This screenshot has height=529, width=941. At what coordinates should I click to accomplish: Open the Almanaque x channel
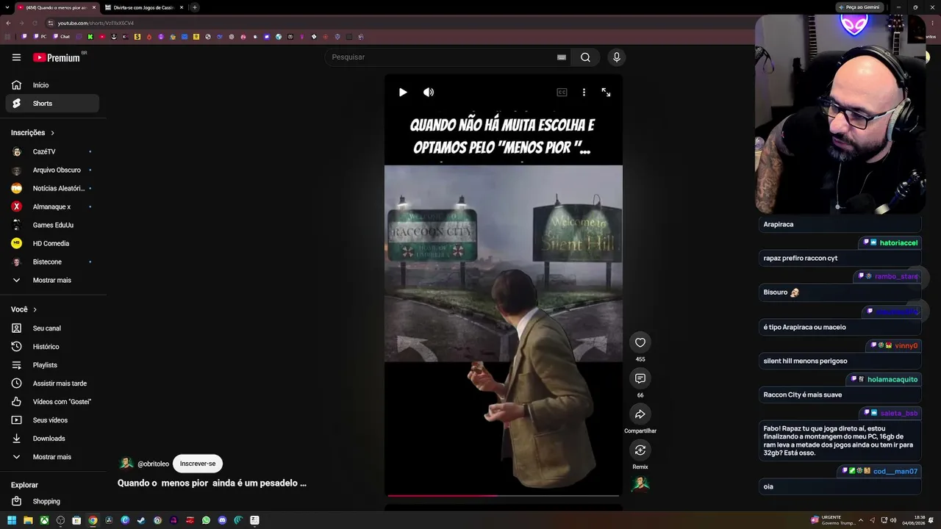tap(52, 206)
